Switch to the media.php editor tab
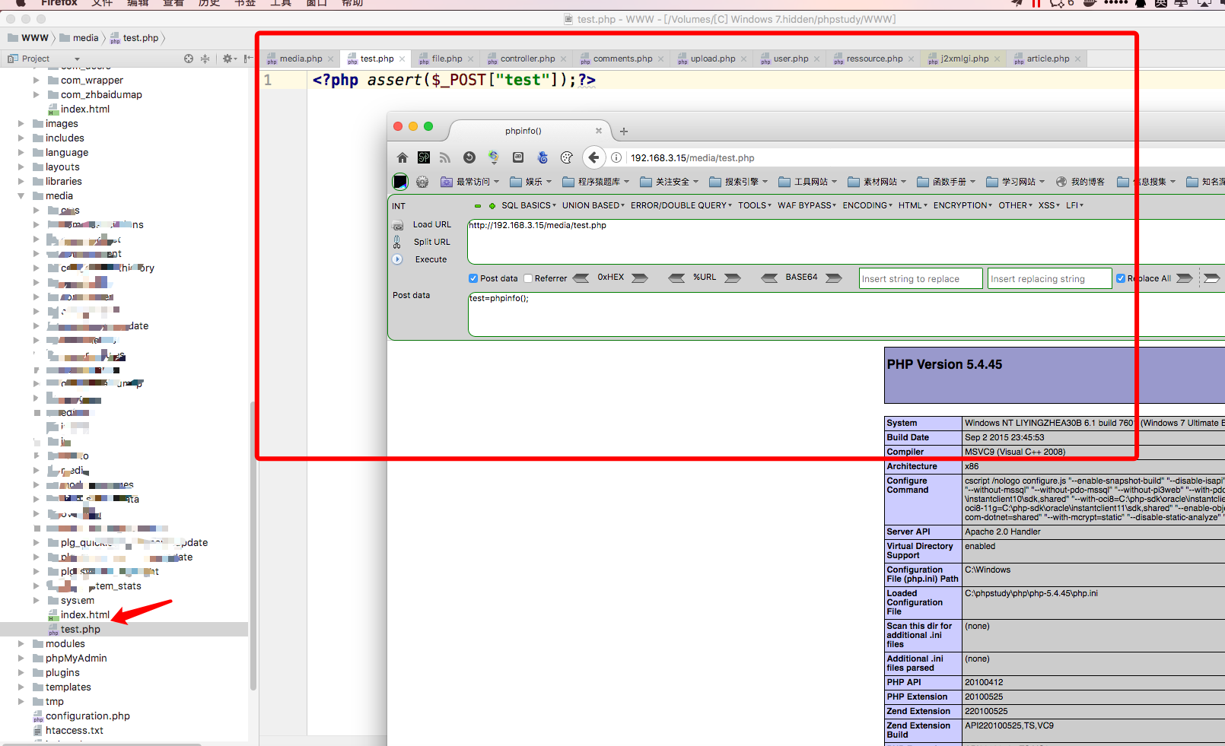1225x746 pixels. [x=301, y=59]
